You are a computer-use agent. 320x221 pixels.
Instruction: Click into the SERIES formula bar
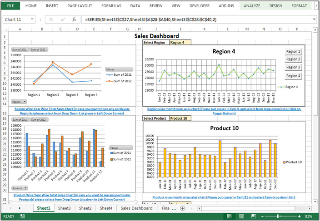pos(197,20)
